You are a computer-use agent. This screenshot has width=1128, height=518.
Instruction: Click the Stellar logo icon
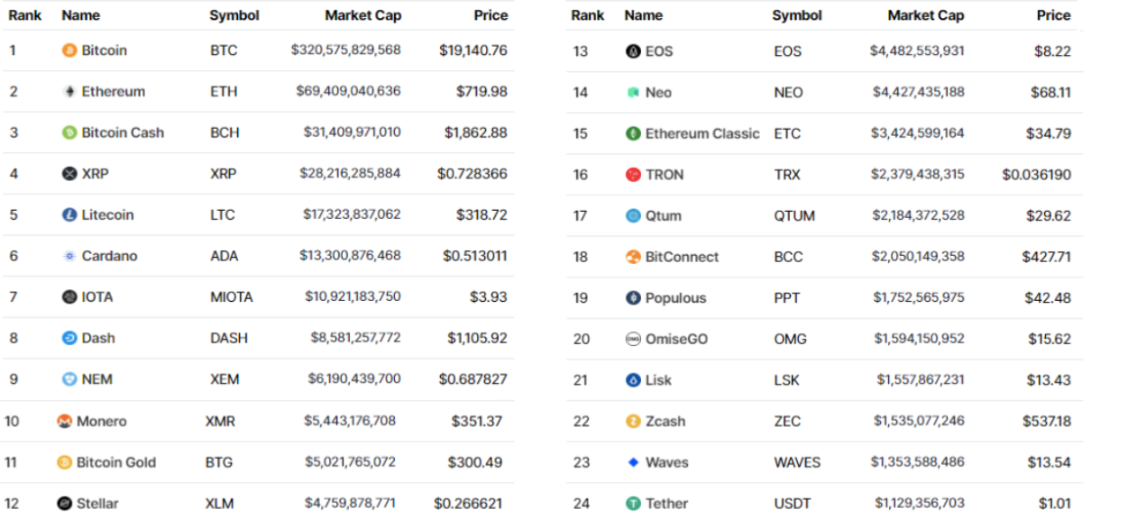(x=64, y=504)
